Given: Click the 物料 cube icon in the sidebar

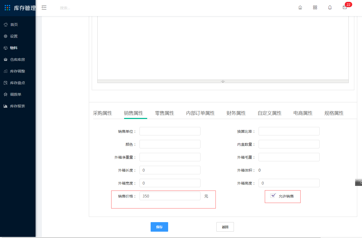Looking at the screenshot, I should click(6, 48).
